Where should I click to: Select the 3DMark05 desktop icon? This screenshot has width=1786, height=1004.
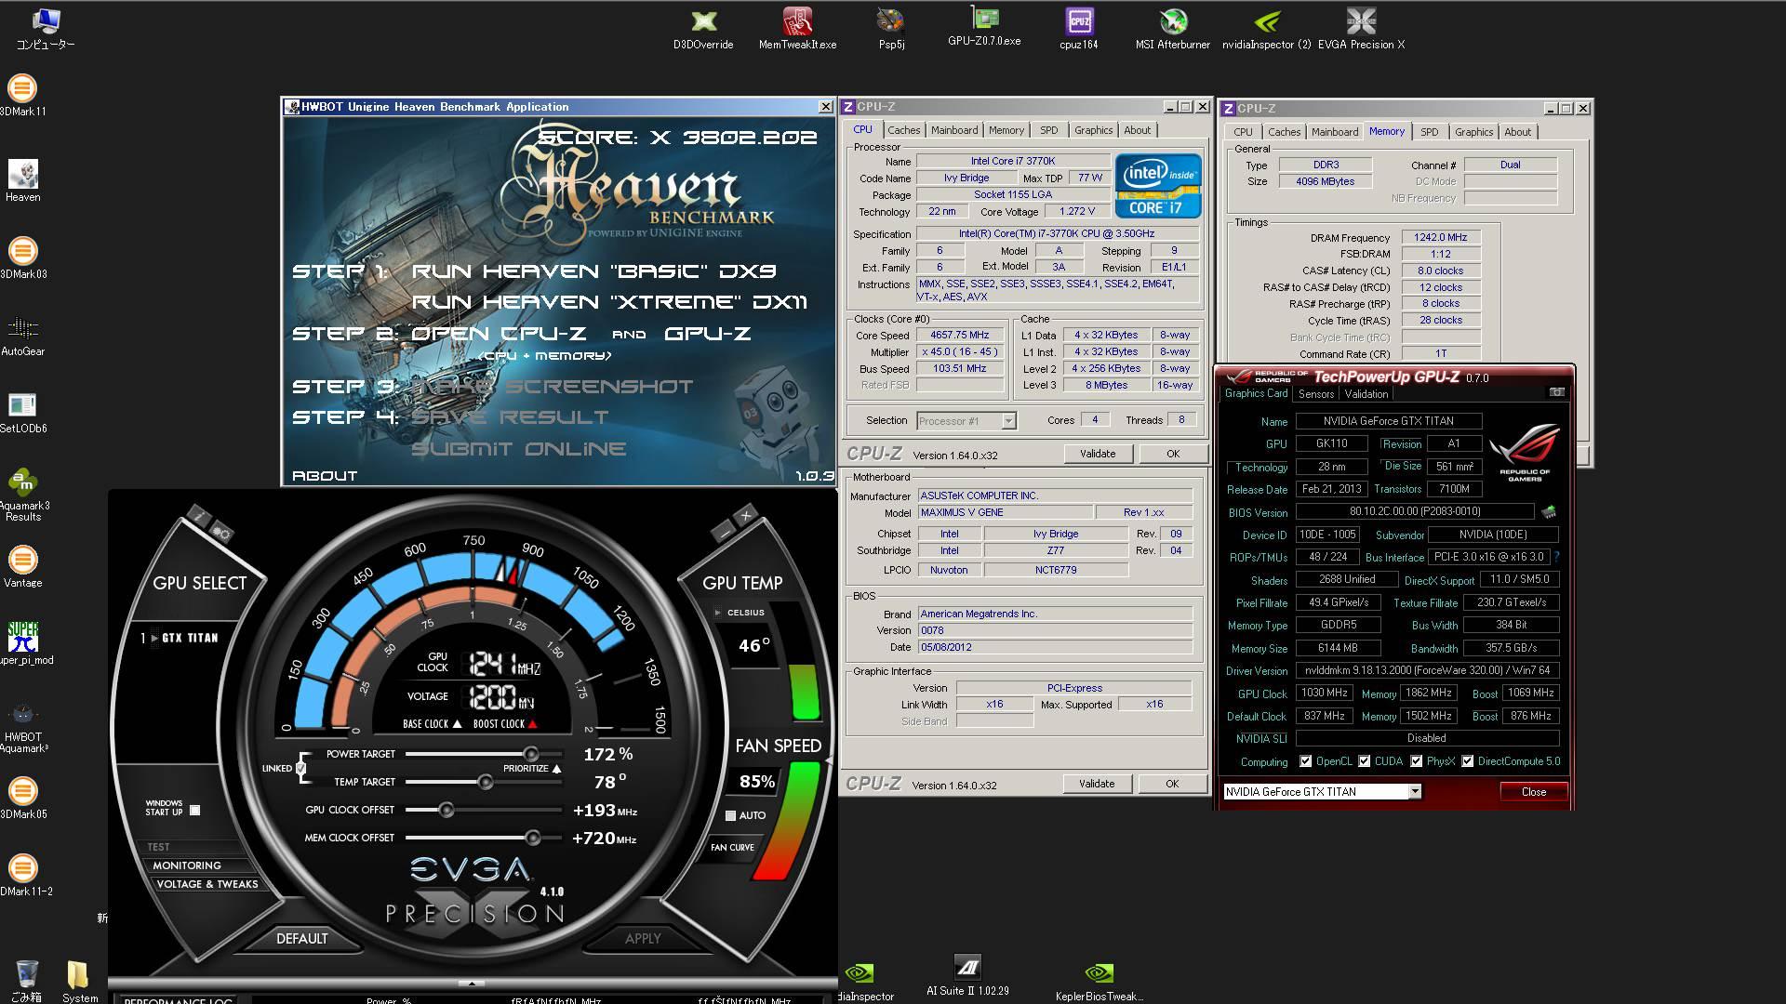(x=22, y=798)
